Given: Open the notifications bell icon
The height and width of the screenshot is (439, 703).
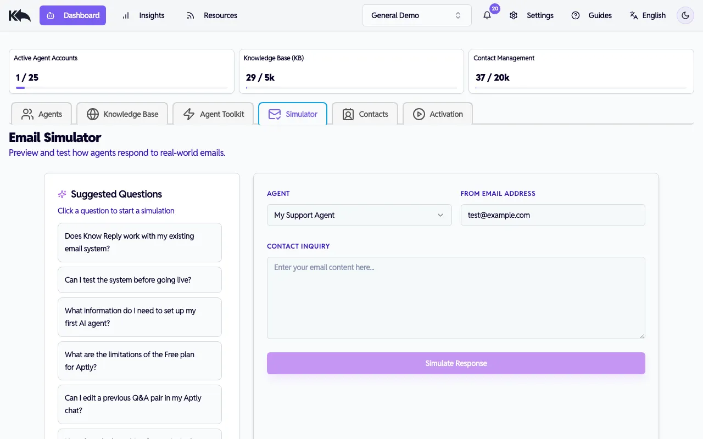Looking at the screenshot, I should pos(487,15).
